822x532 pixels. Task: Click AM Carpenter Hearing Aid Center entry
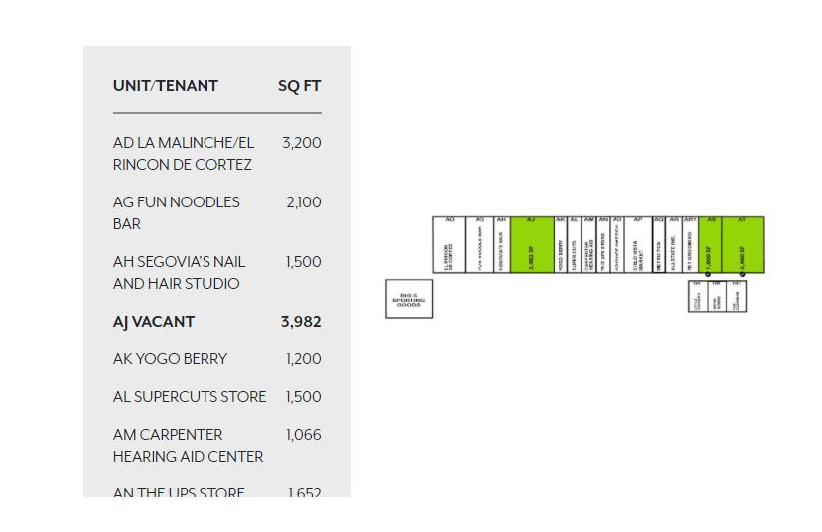188,445
